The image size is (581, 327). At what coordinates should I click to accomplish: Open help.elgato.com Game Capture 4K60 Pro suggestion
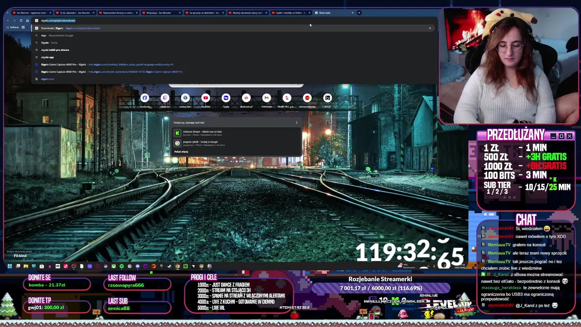pyautogui.click(x=234, y=72)
